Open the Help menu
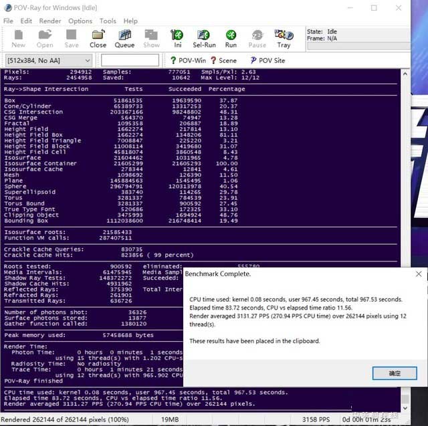428x426 pixels. click(x=130, y=21)
